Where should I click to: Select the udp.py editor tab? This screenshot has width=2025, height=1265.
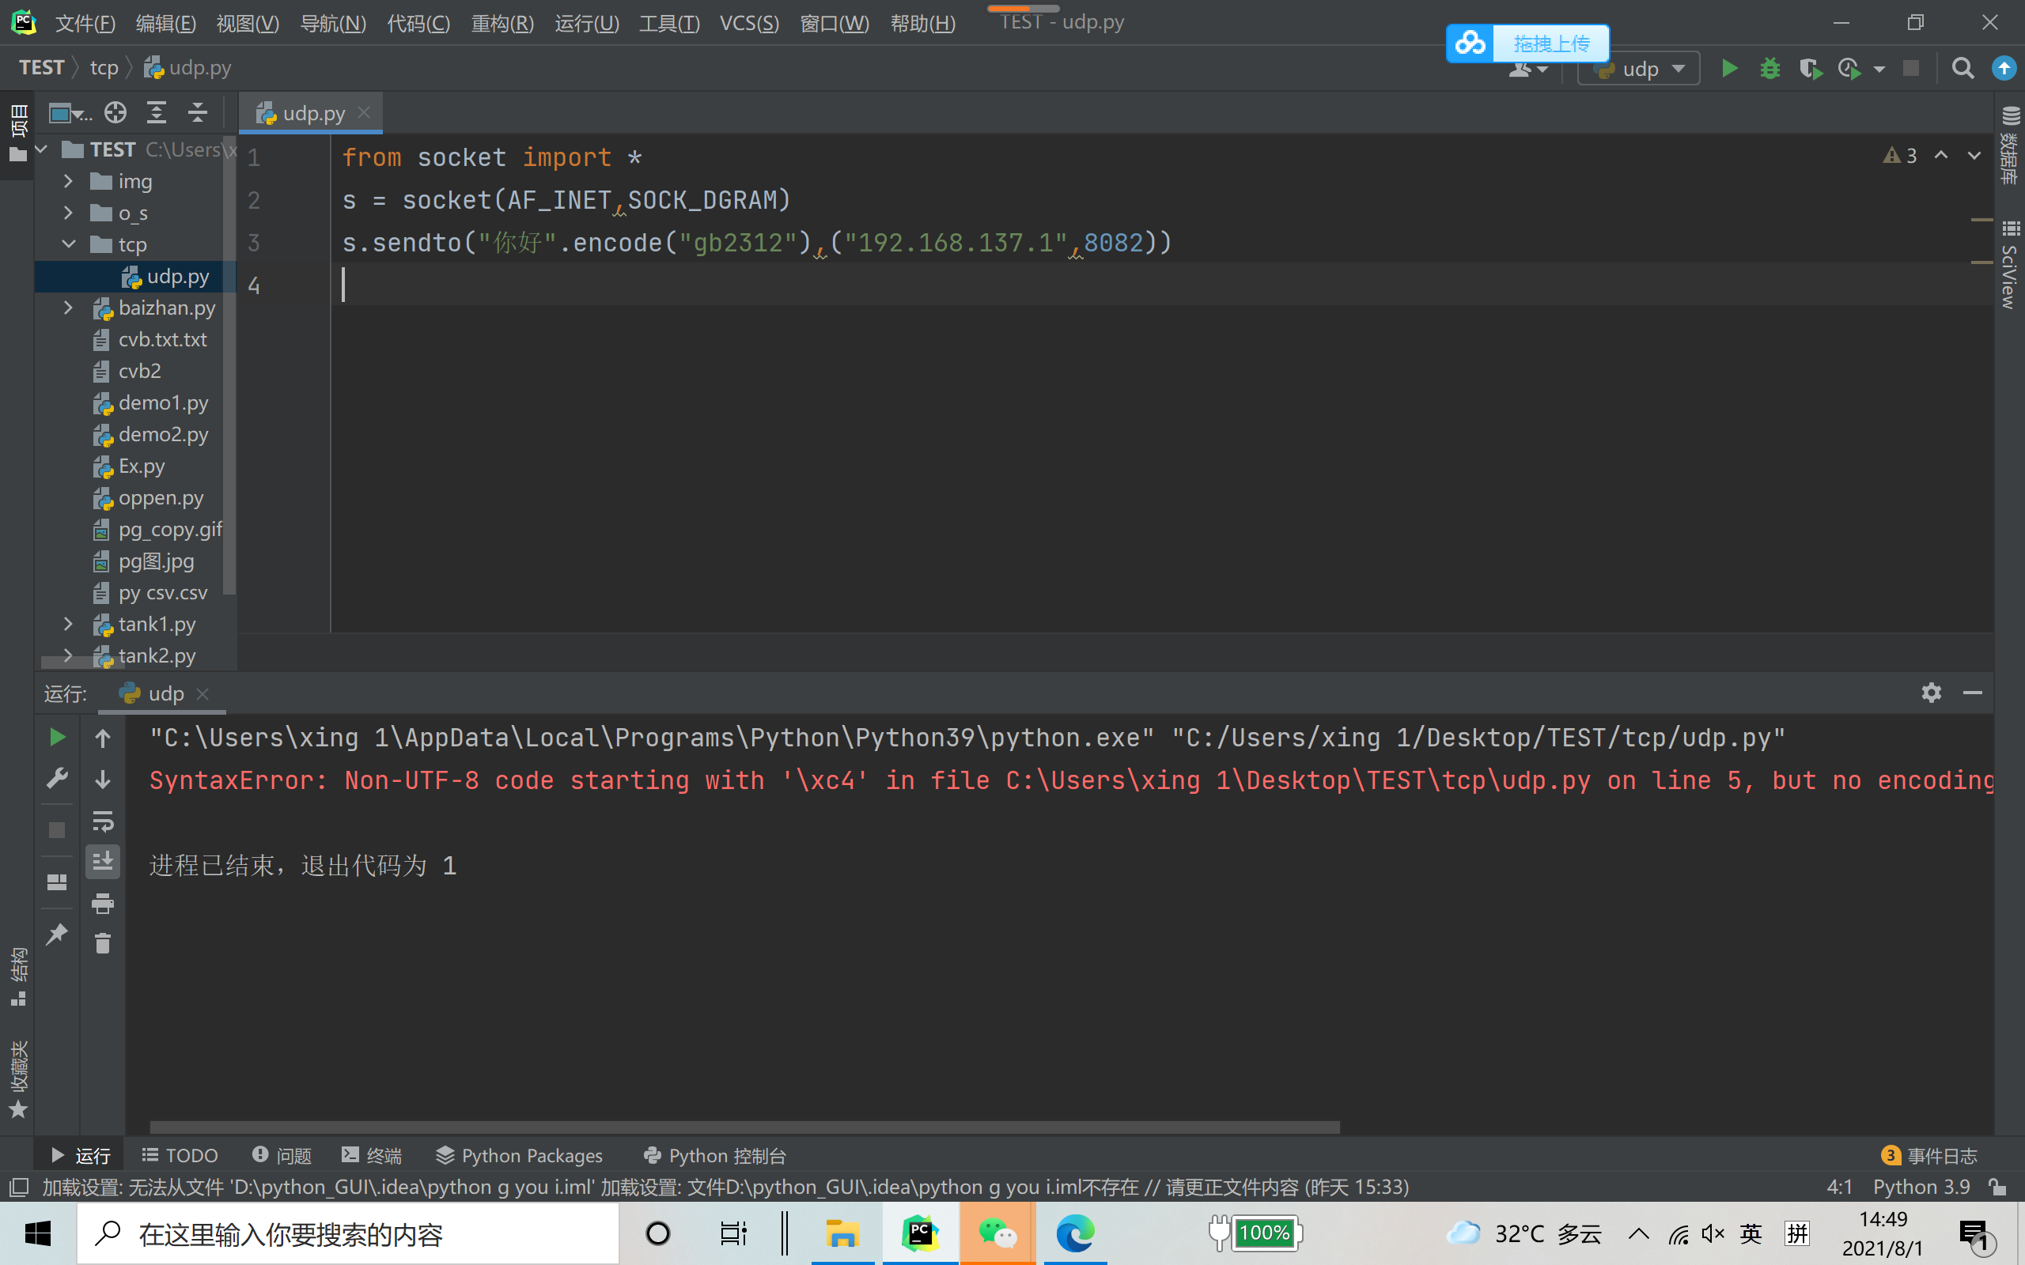point(312,113)
